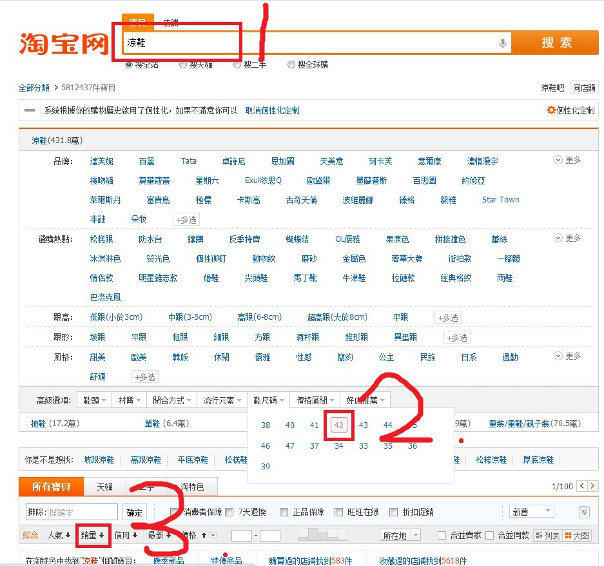Open 坡跟涼鞋 suggested search
604x566 pixels.
(x=99, y=460)
